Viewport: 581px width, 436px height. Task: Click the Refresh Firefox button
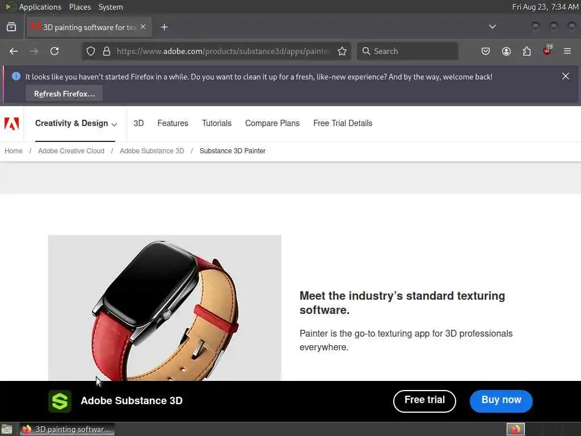click(x=64, y=94)
